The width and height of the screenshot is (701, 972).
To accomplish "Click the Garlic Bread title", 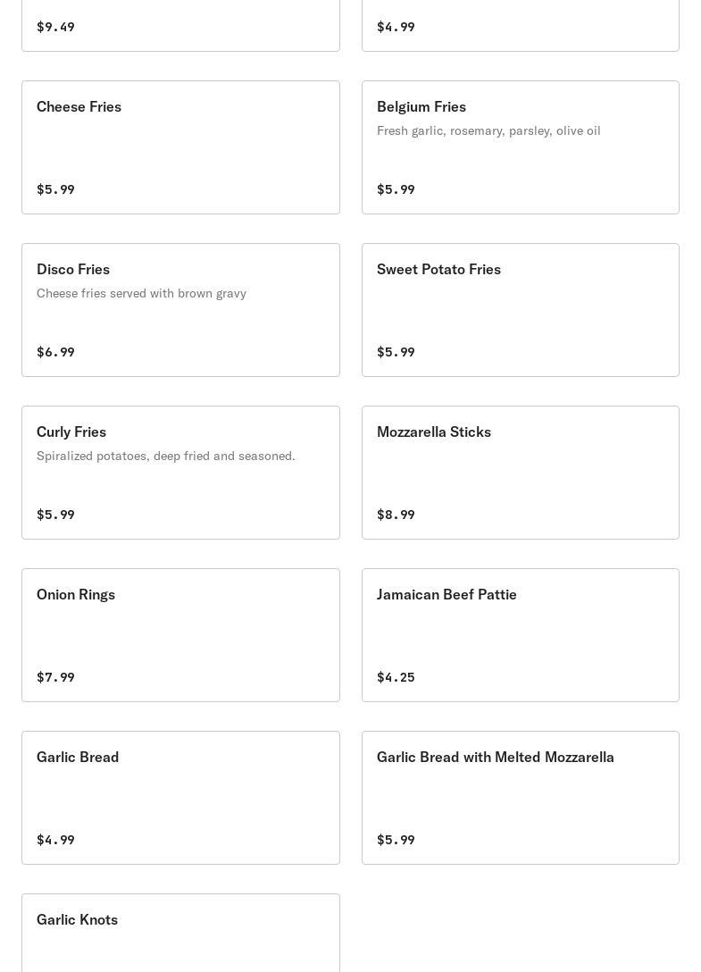I will pos(78,757).
